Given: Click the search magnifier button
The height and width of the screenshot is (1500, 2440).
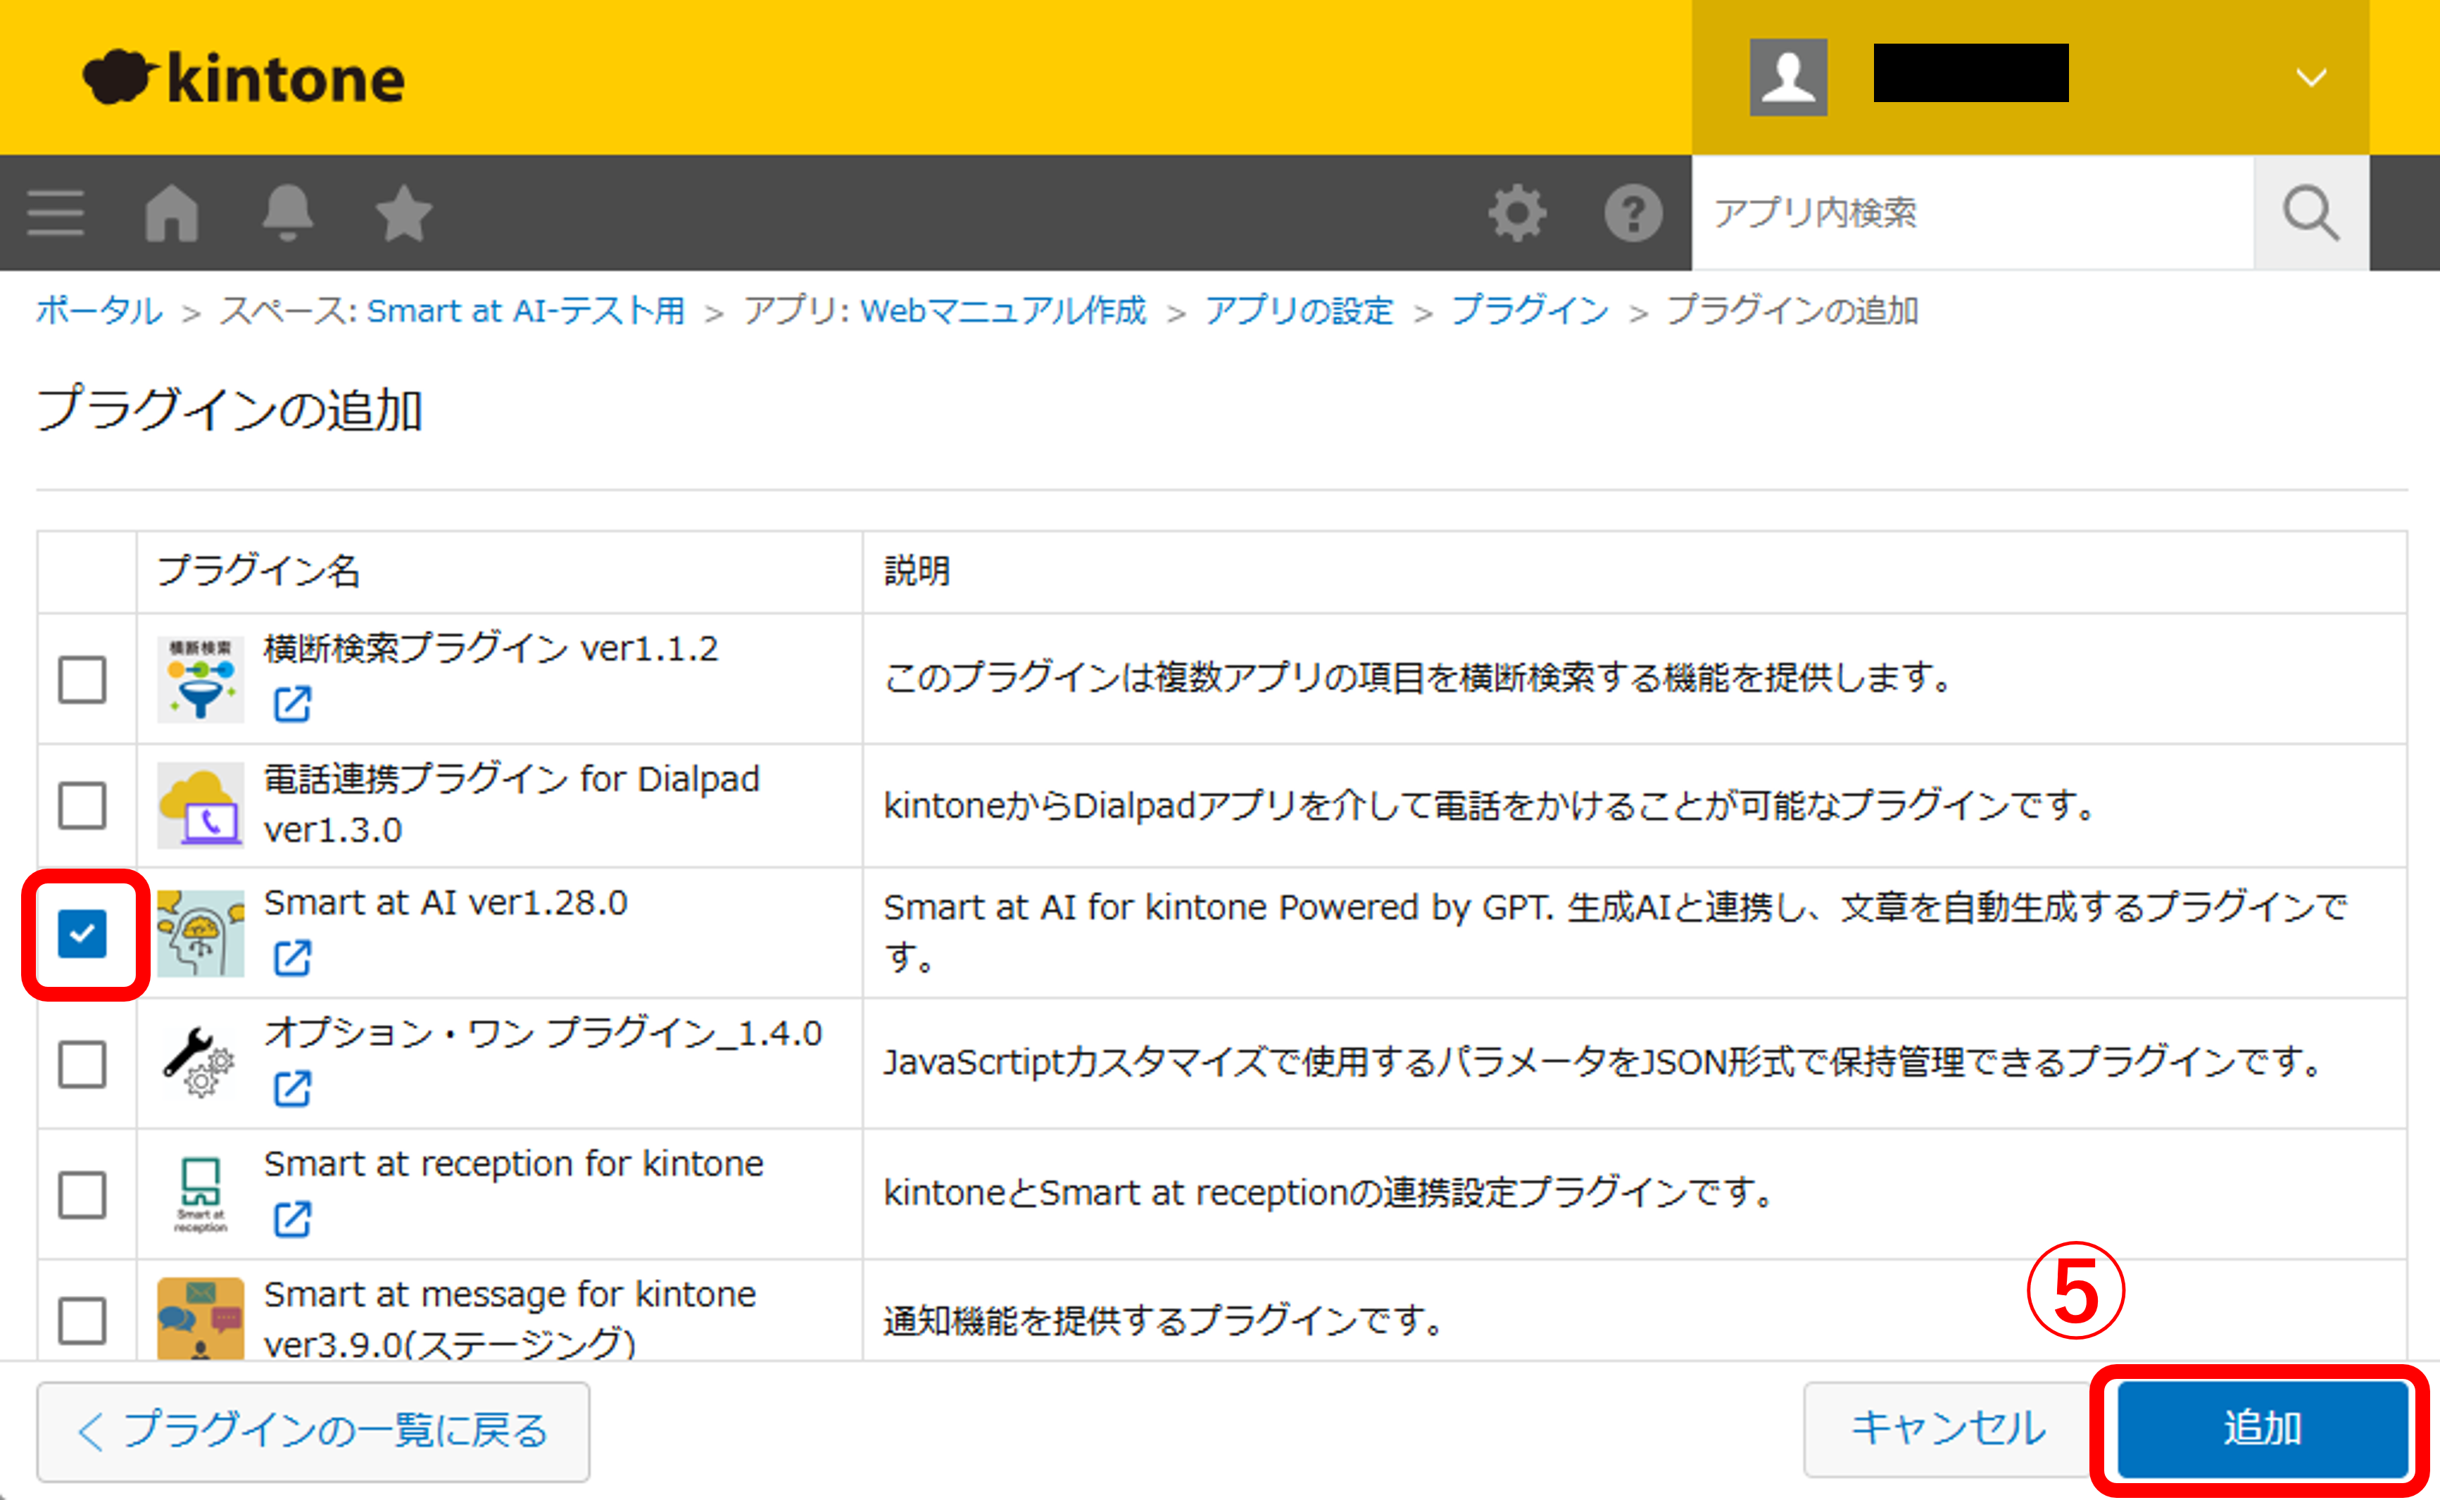Looking at the screenshot, I should coord(2311,213).
